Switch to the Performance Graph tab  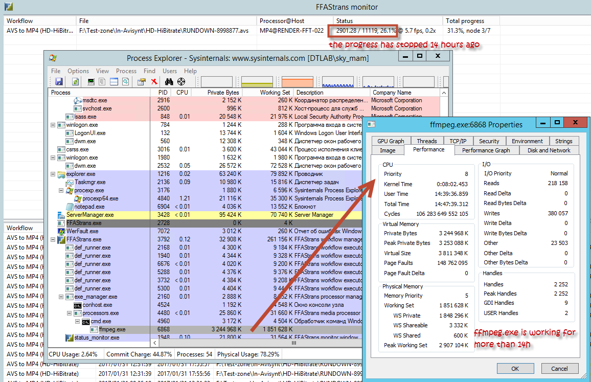tap(486, 150)
